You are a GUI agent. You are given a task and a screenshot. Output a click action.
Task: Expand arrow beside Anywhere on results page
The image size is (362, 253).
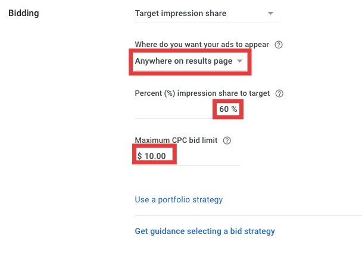tap(239, 61)
